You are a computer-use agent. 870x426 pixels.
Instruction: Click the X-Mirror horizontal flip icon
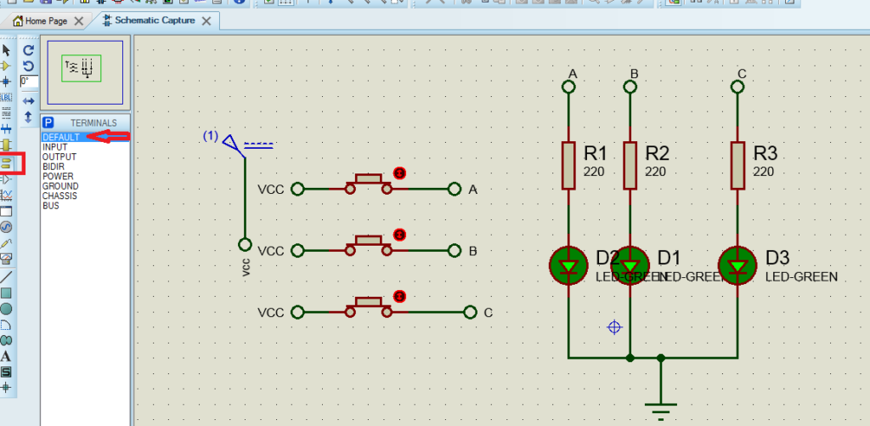[x=28, y=100]
